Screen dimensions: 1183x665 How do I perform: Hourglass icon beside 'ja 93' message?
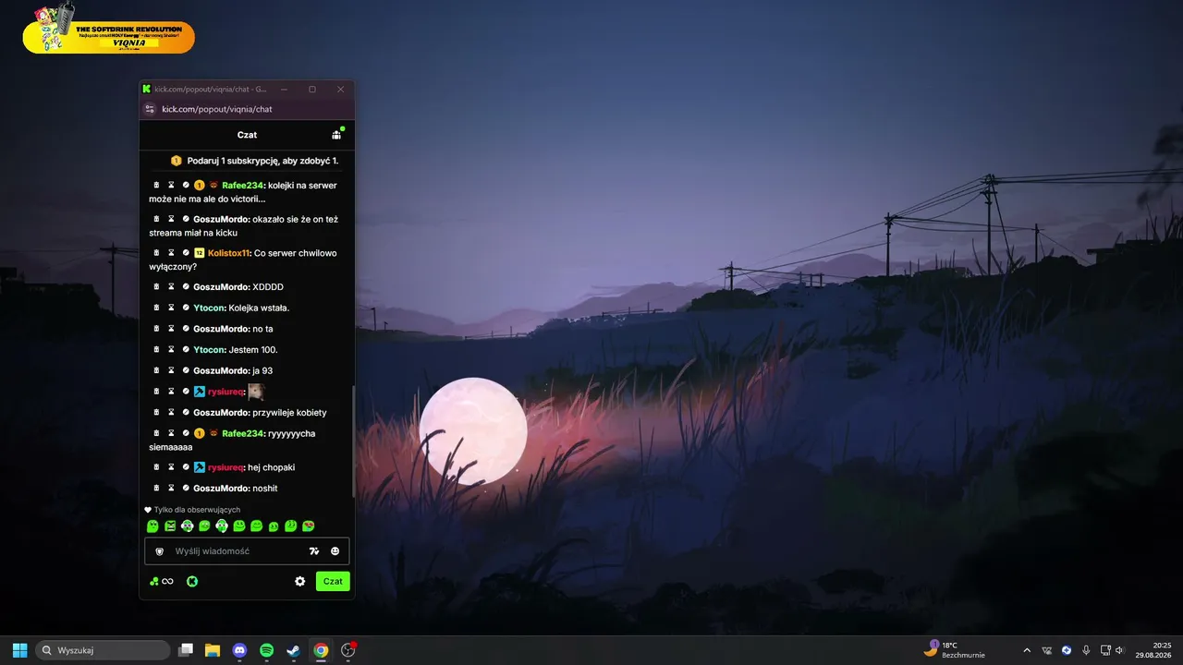click(x=171, y=370)
